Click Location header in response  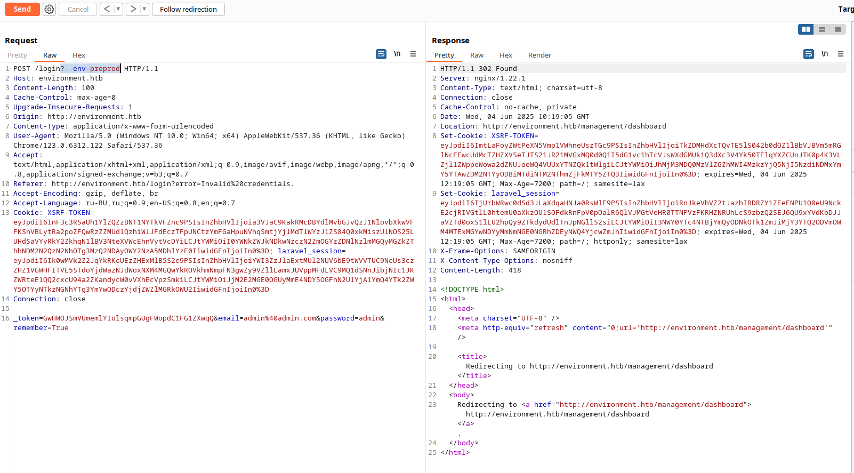[x=553, y=126]
